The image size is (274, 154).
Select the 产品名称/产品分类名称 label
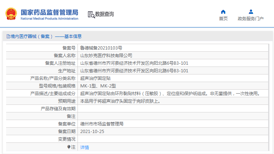(x=53, y=78)
